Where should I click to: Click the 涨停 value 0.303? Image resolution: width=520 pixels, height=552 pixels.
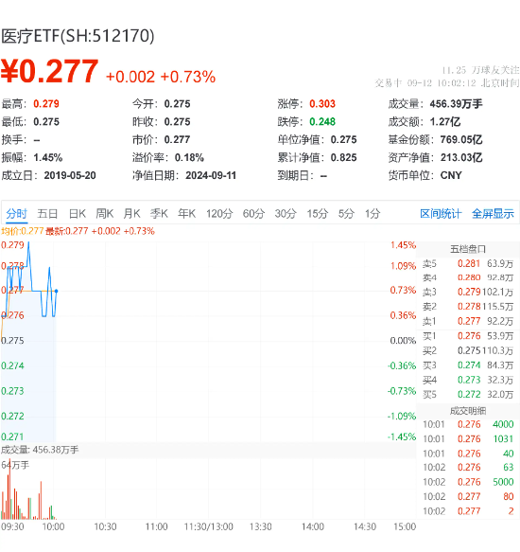(x=322, y=104)
